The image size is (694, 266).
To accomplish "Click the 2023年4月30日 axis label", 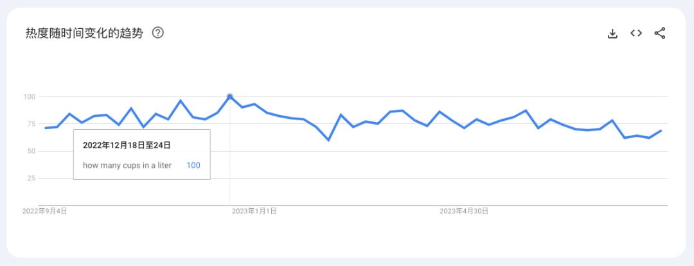I will pyautogui.click(x=464, y=211).
